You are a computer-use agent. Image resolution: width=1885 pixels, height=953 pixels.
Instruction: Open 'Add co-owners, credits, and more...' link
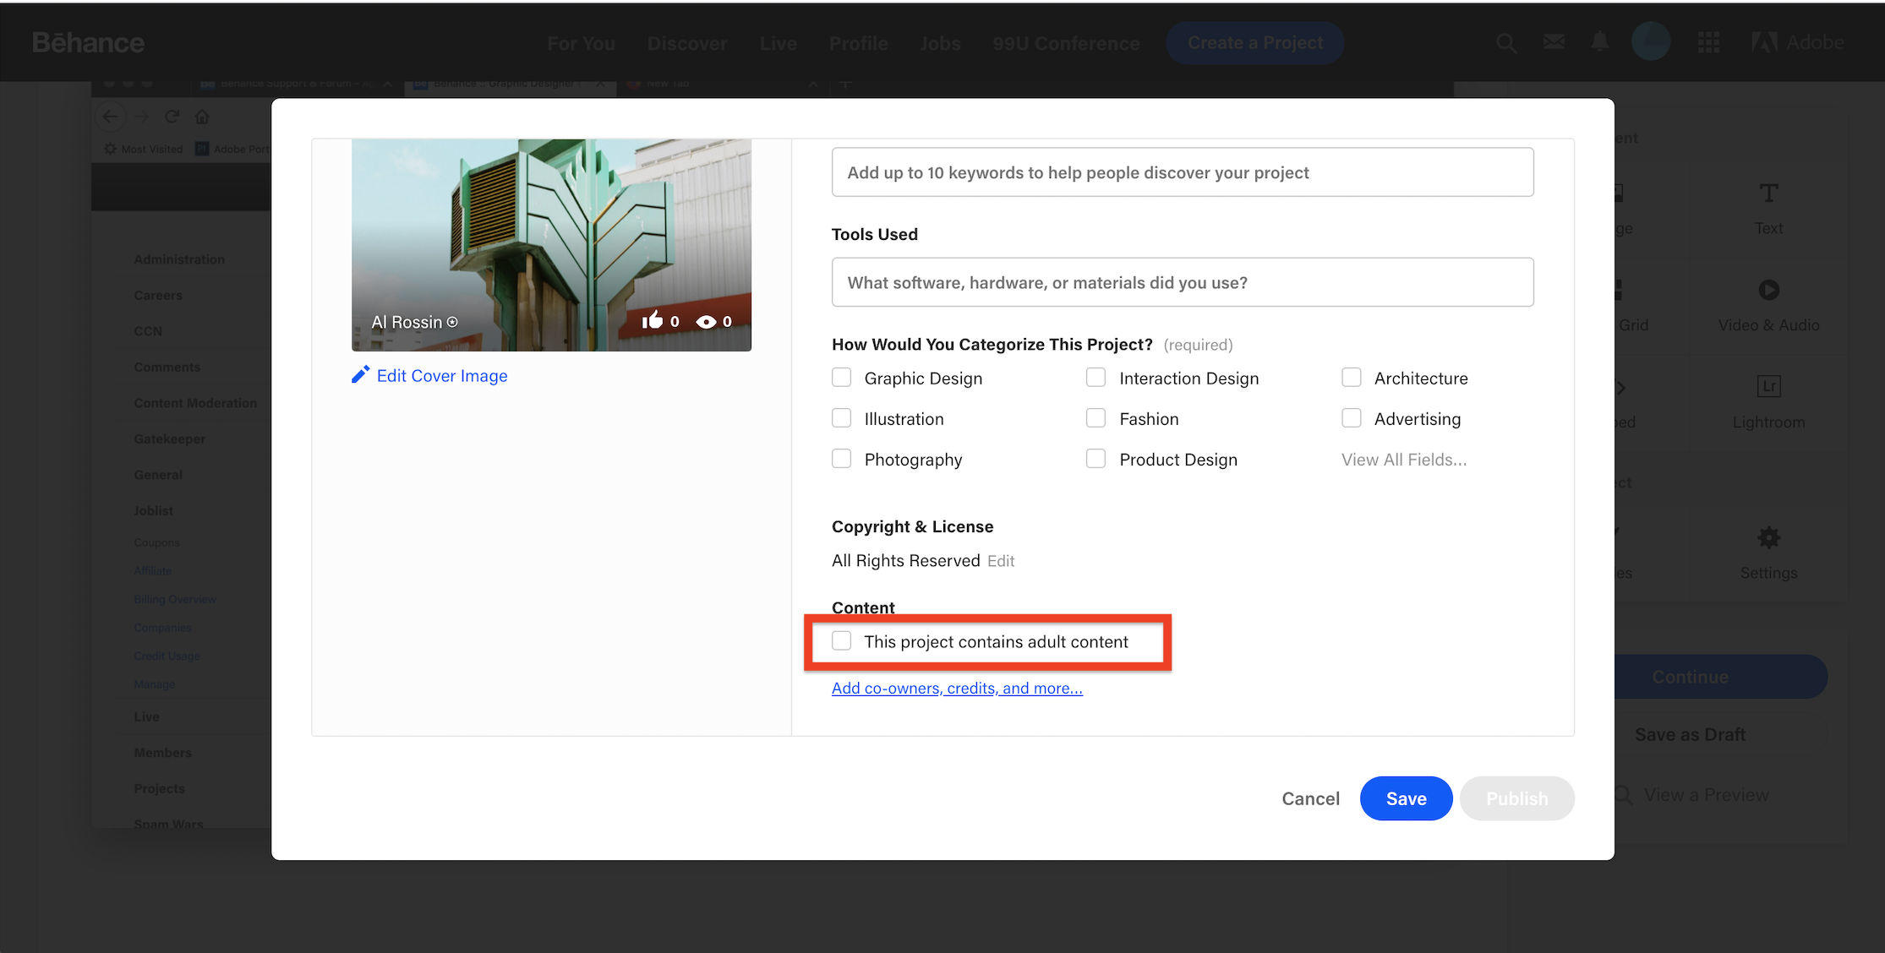[957, 688]
